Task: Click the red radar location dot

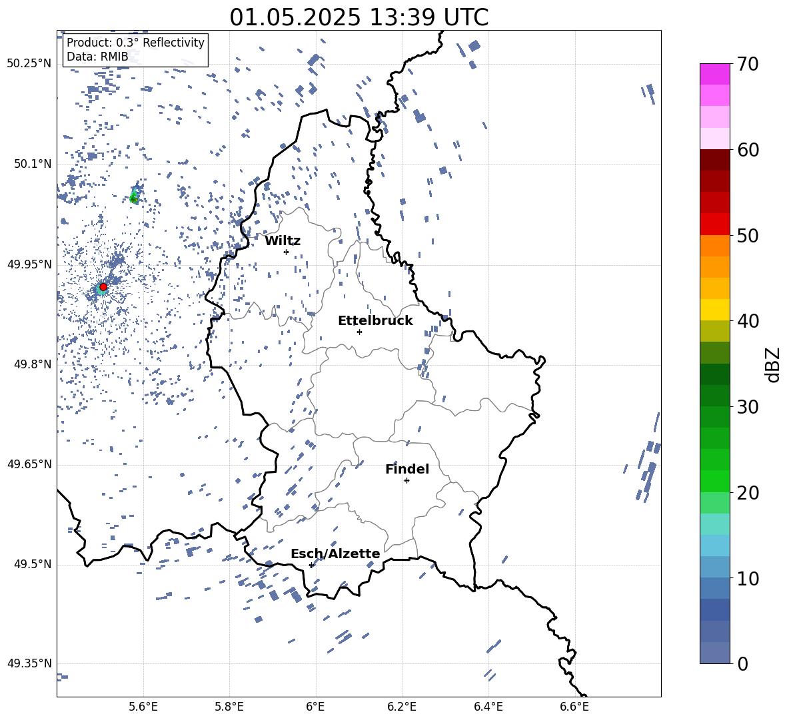Action: tap(103, 286)
